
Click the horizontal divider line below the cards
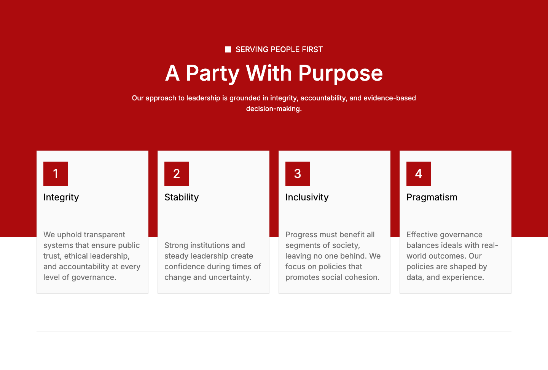(x=274, y=332)
